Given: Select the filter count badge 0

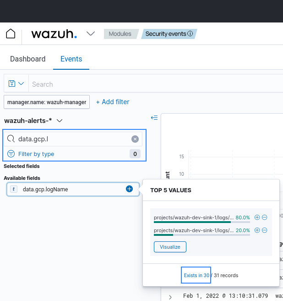Looking at the screenshot, I should pyautogui.click(x=135, y=154).
